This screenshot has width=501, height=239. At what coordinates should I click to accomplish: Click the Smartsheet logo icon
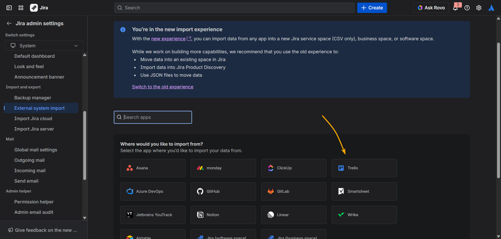[x=341, y=191]
